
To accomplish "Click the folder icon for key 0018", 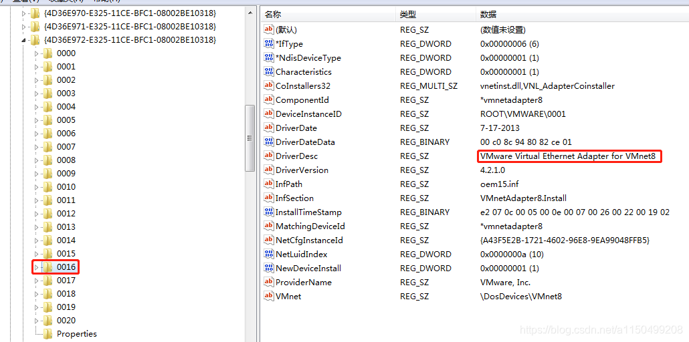I will 47,294.
